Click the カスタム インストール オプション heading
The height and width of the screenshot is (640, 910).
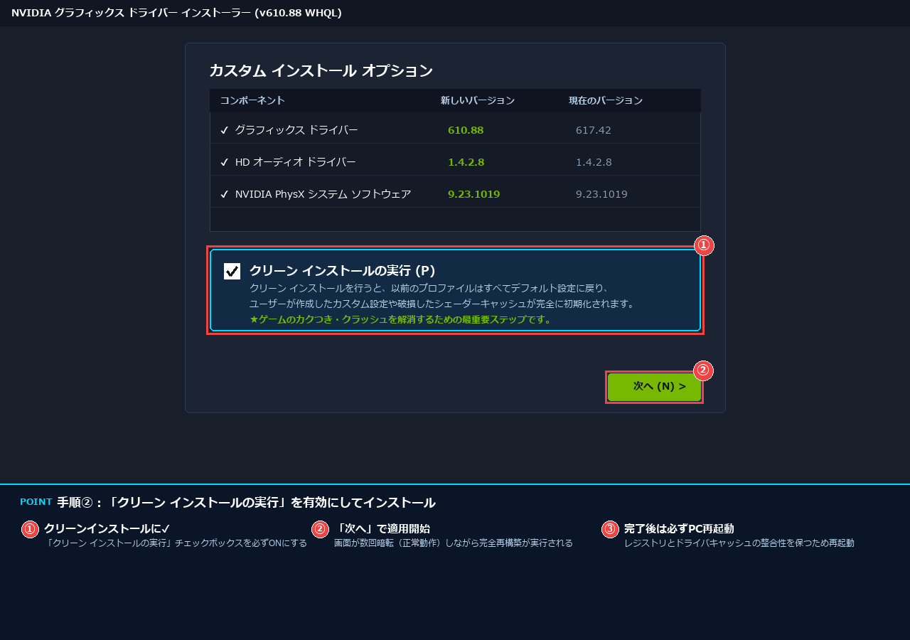click(x=321, y=70)
